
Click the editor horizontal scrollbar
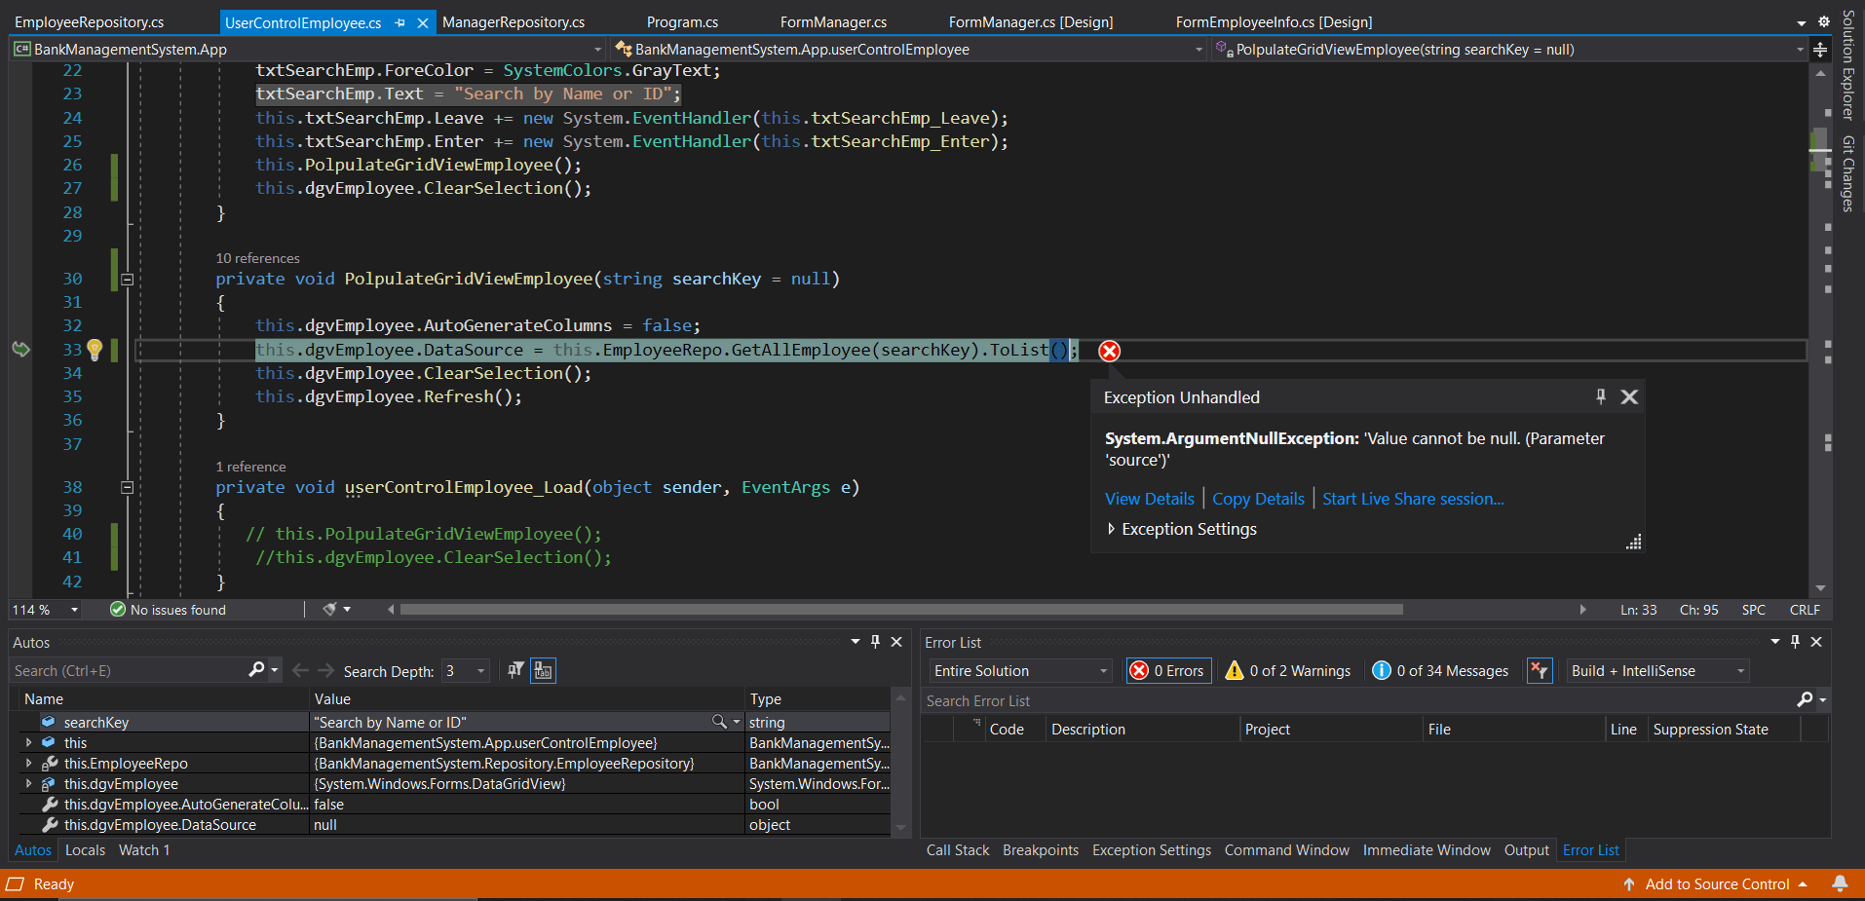(900, 610)
